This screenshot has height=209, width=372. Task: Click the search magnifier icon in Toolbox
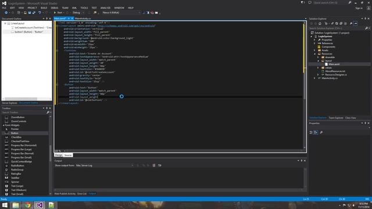48,112
